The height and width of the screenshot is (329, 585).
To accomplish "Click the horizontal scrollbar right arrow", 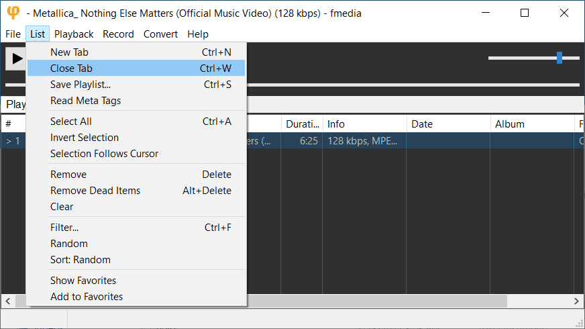I will 576,301.
